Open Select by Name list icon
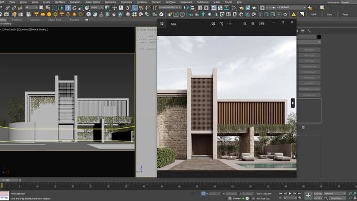The width and height of the screenshot is (357, 201). click(x=47, y=8)
